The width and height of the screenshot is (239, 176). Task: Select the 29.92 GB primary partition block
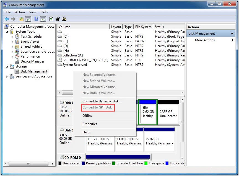[159, 139]
